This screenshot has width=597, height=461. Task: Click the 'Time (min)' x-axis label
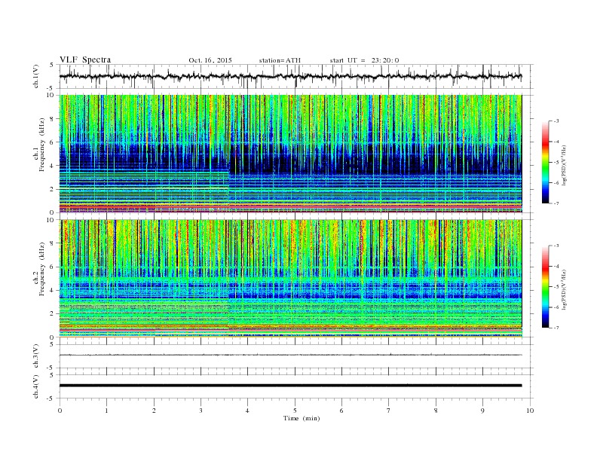tap(302, 418)
